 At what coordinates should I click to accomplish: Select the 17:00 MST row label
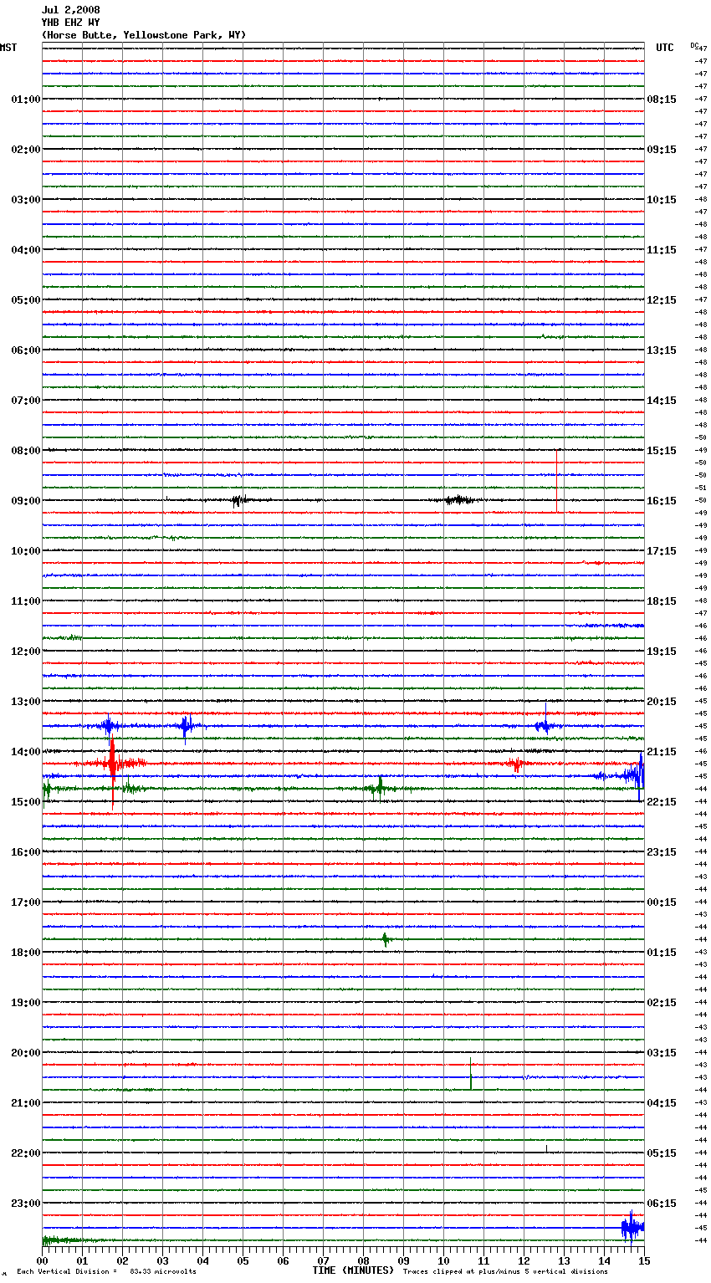26,902
